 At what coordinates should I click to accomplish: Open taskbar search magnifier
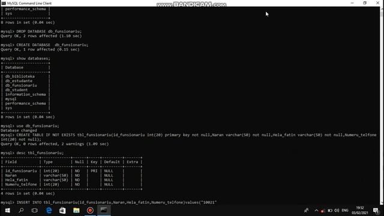(21, 211)
